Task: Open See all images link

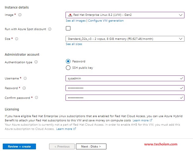Action: pyautogui.click(x=76, y=21)
